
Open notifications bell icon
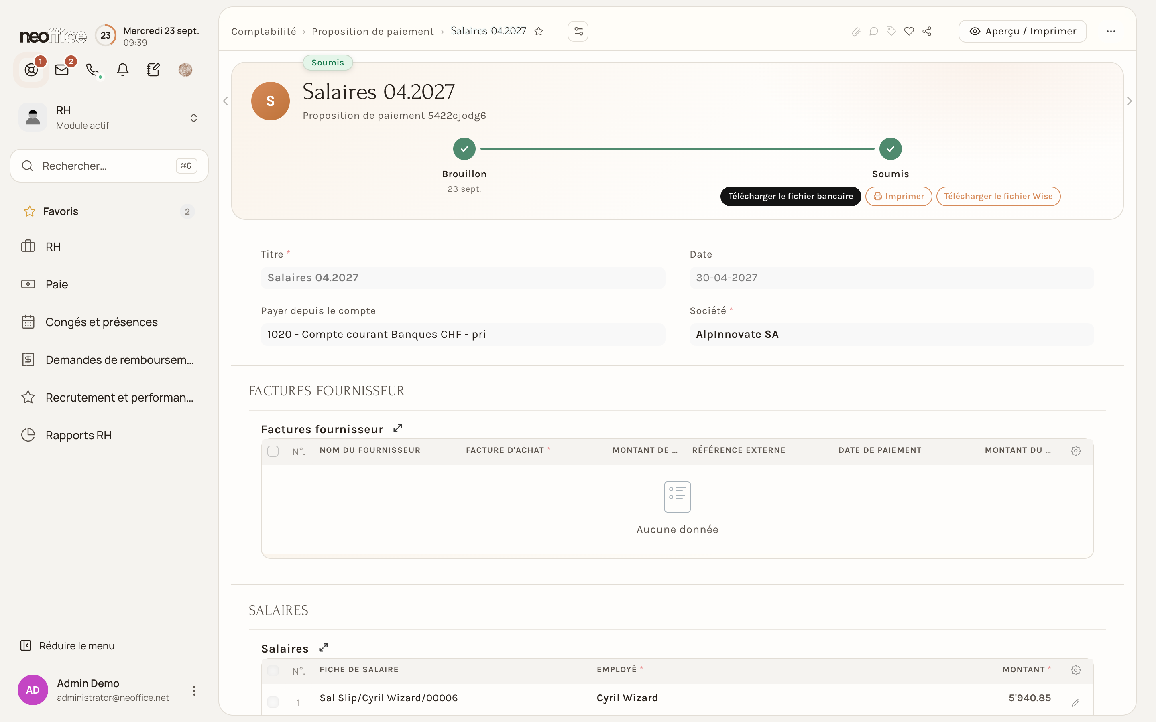pos(123,70)
